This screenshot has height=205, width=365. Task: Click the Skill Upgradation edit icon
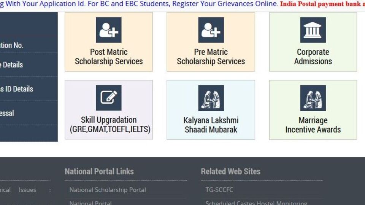[x=109, y=98]
